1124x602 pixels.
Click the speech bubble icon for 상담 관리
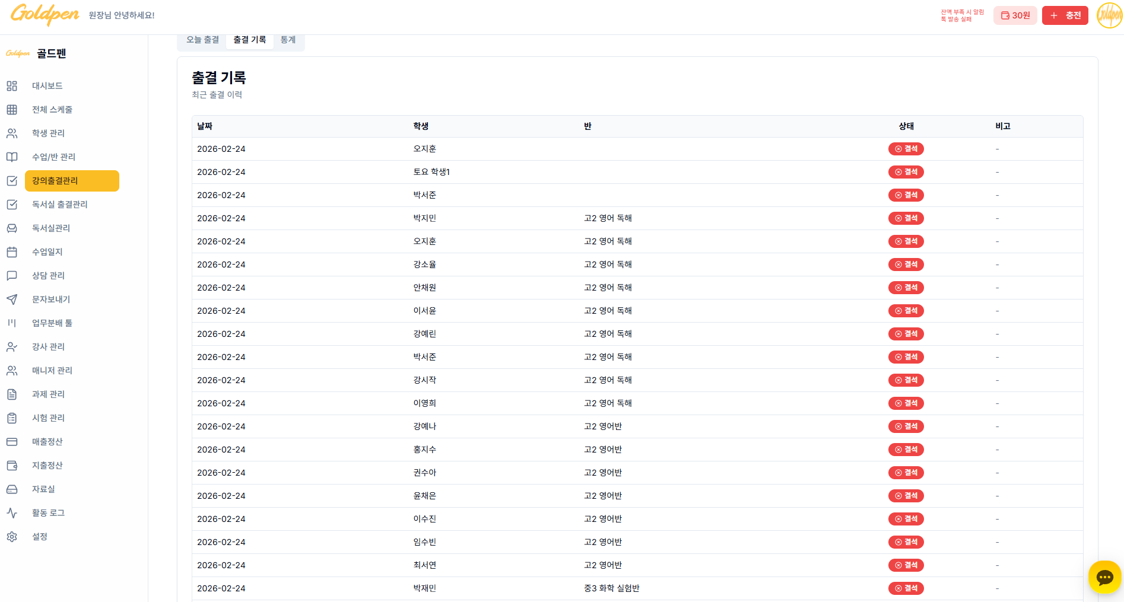12,276
